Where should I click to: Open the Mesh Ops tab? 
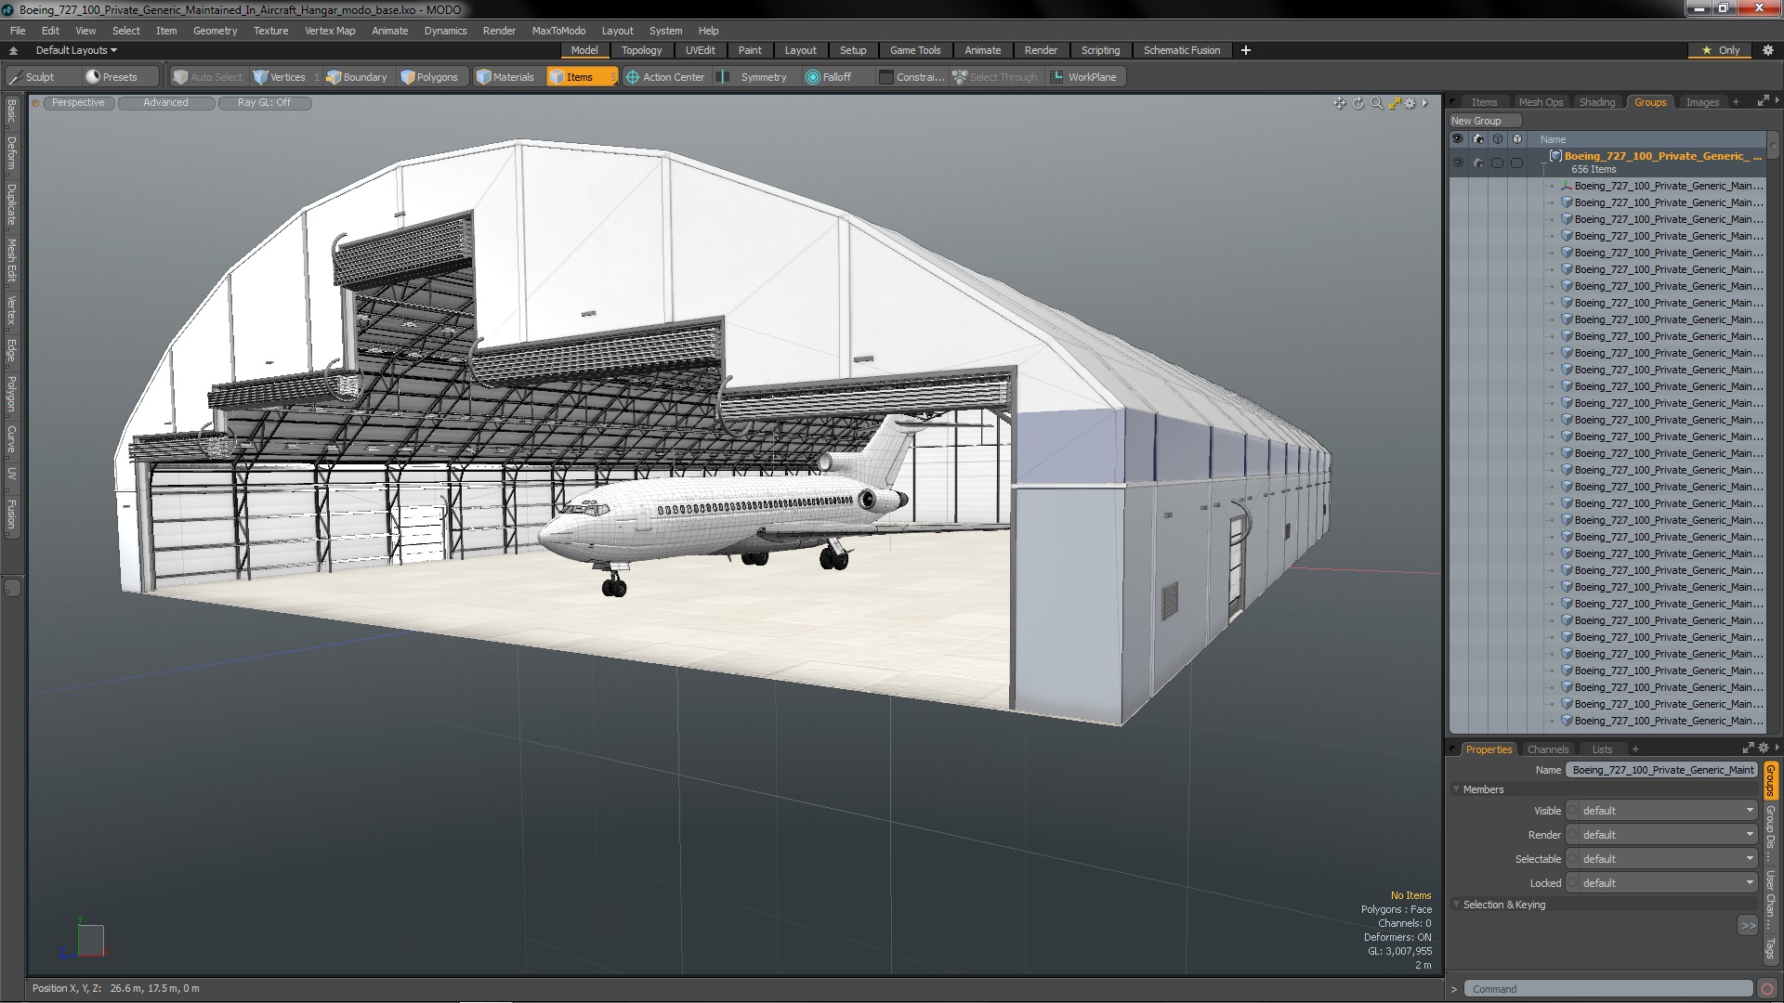(1541, 102)
